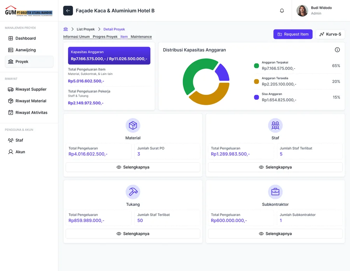Click the Request Item button
The image size is (350, 271).
coord(293,34)
